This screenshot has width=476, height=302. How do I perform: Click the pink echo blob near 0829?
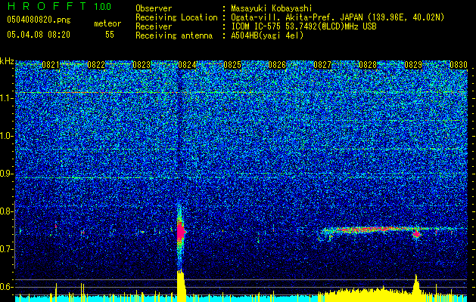coord(416,234)
